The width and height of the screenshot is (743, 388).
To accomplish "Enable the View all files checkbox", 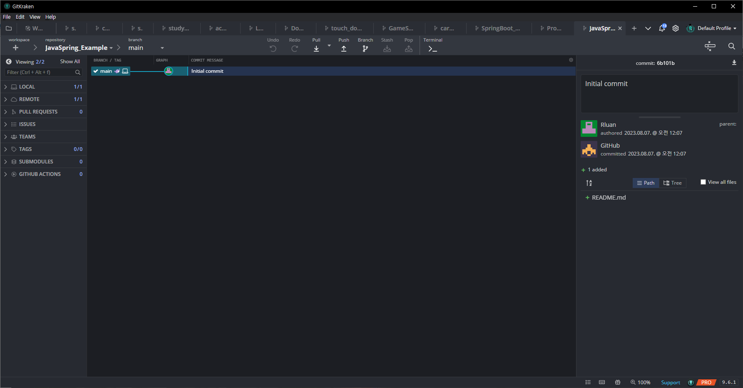I will (x=703, y=182).
